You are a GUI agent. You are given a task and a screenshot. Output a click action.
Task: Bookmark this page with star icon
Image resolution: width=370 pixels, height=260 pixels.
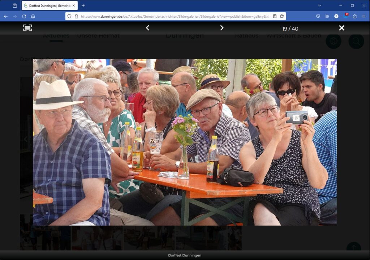(282, 16)
